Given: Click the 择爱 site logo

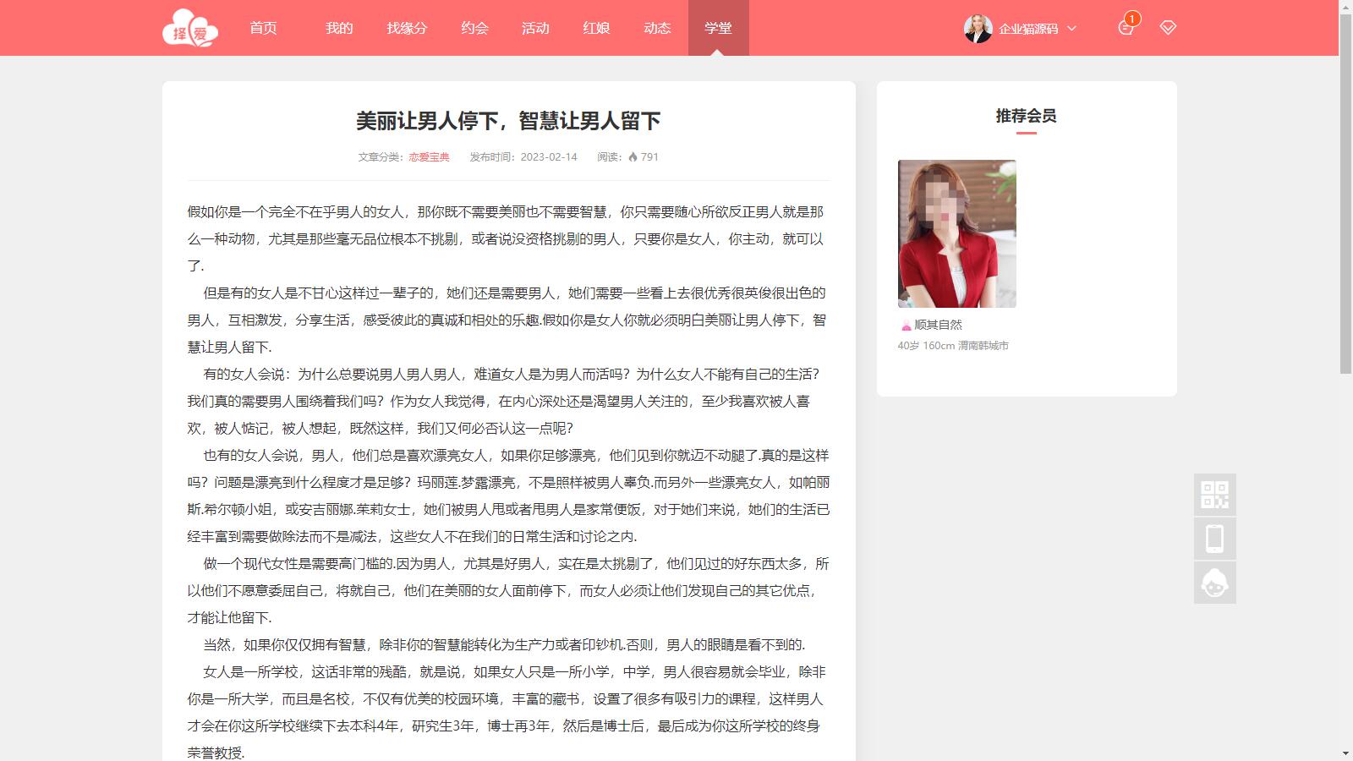Looking at the screenshot, I should (190, 29).
